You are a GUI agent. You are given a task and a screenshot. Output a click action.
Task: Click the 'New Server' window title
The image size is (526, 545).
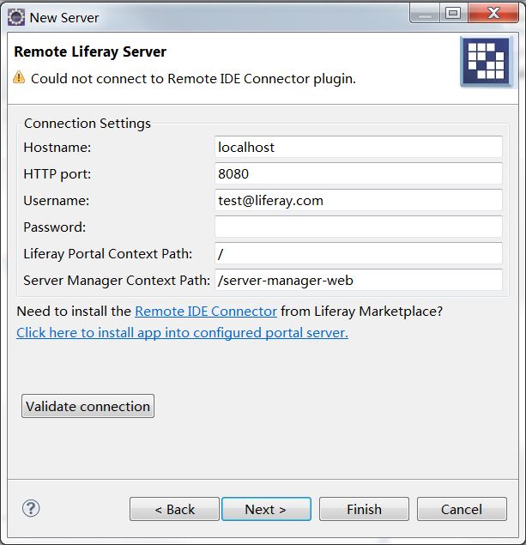click(64, 18)
